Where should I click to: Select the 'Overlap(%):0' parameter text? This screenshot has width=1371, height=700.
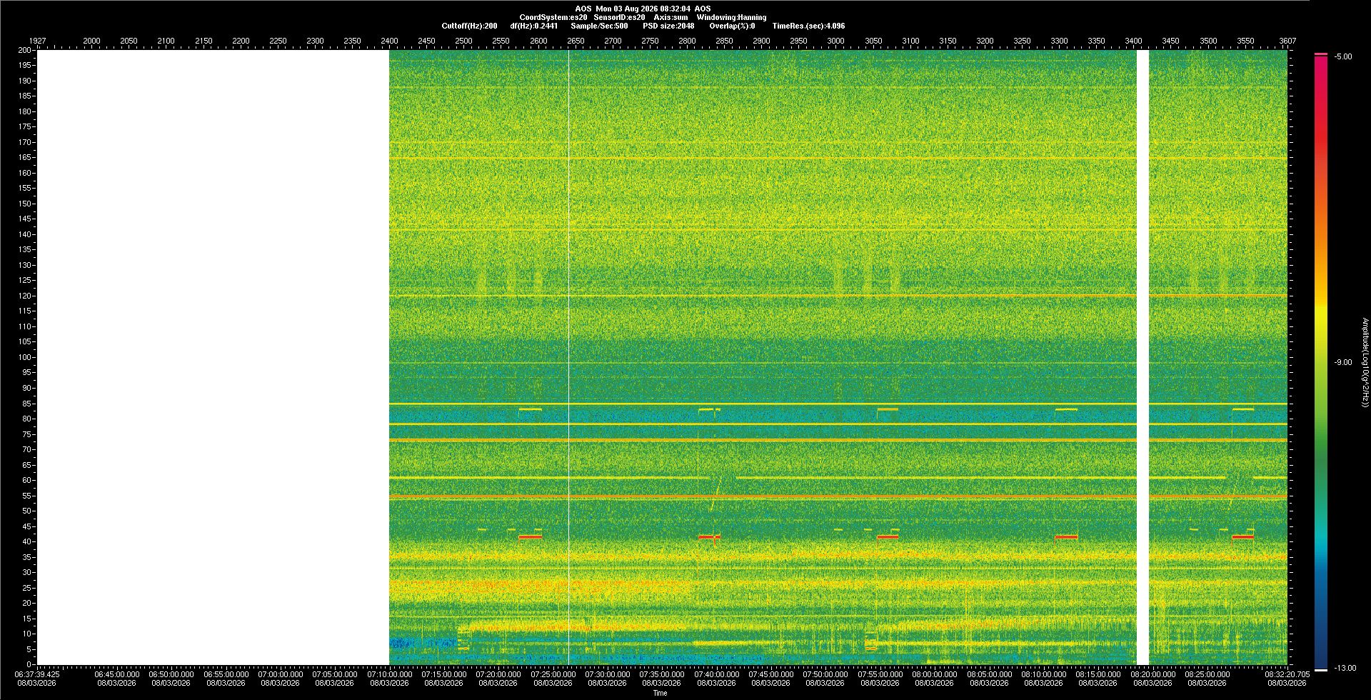point(732,26)
